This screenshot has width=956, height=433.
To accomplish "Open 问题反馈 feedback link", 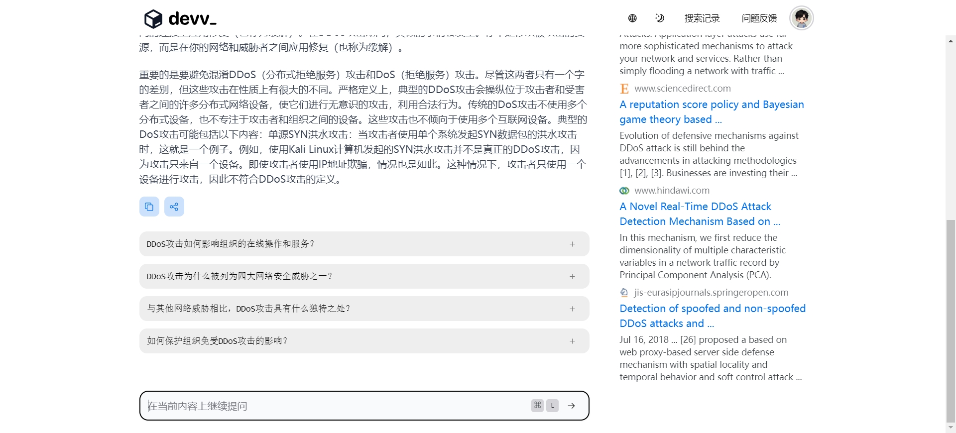I will click(x=759, y=18).
